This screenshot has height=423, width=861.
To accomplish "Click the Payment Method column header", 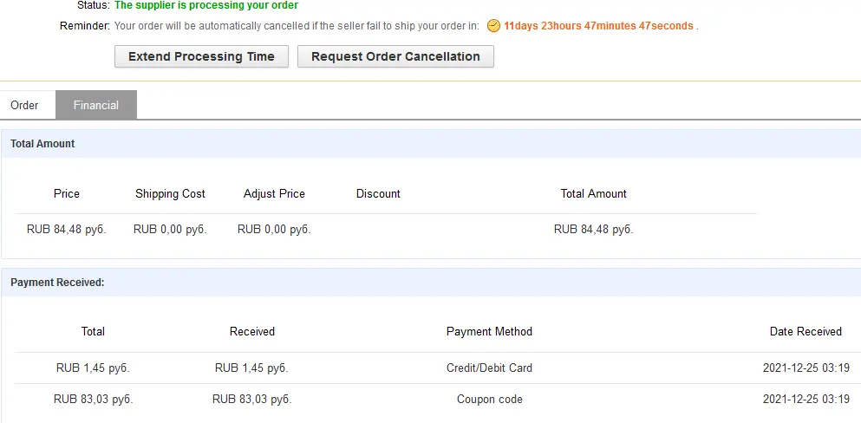I will [x=489, y=331].
